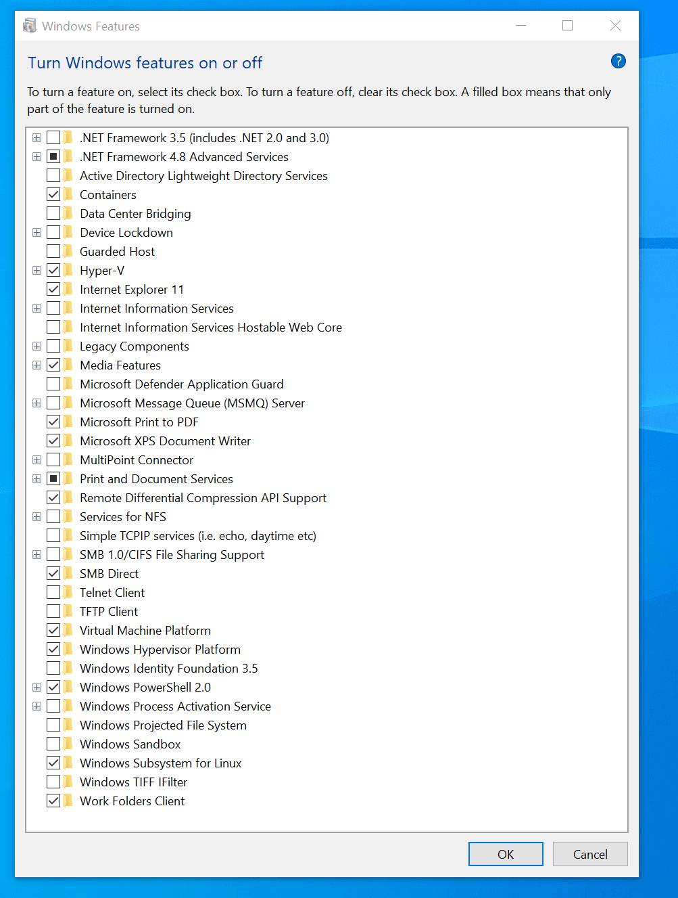Click folder icon next to Work Folders Client
678x898 pixels.
pyautogui.click(x=68, y=801)
